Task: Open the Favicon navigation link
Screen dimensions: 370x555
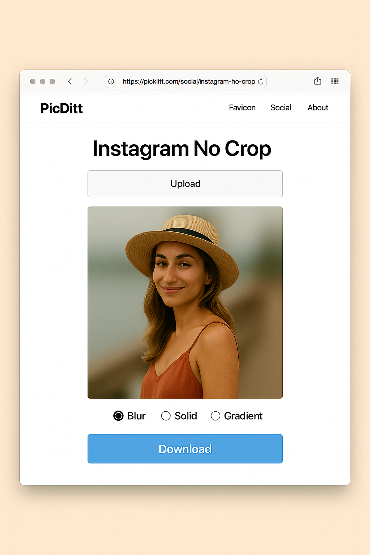Action: click(x=242, y=108)
